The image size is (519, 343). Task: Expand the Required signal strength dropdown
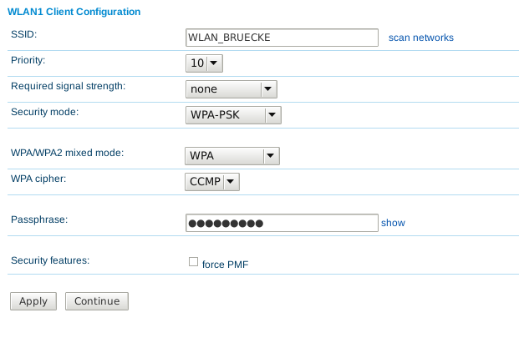coord(232,89)
